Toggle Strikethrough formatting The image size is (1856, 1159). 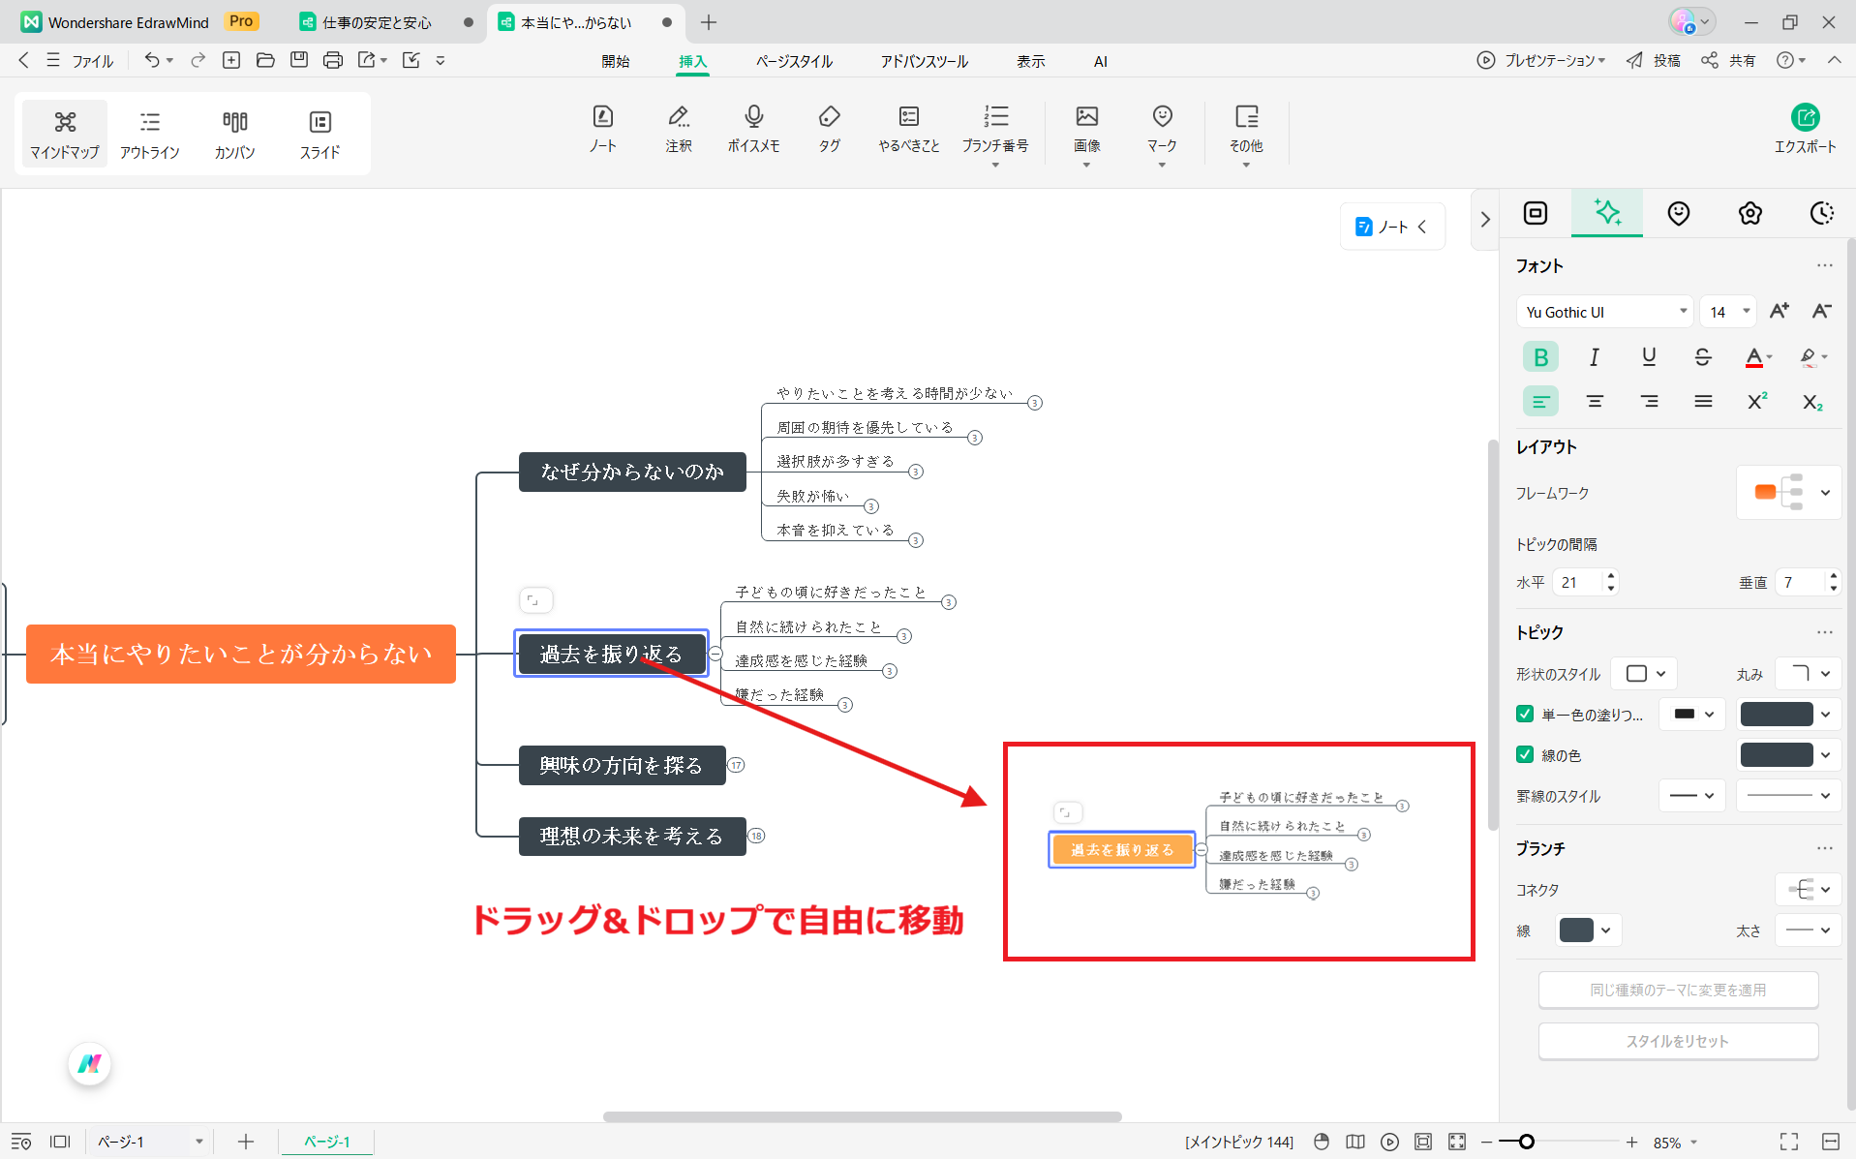coord(1703,357)
